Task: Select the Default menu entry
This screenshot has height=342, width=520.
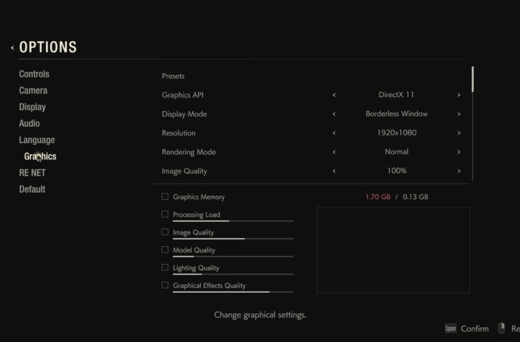Action: click(x=32, y=189)
